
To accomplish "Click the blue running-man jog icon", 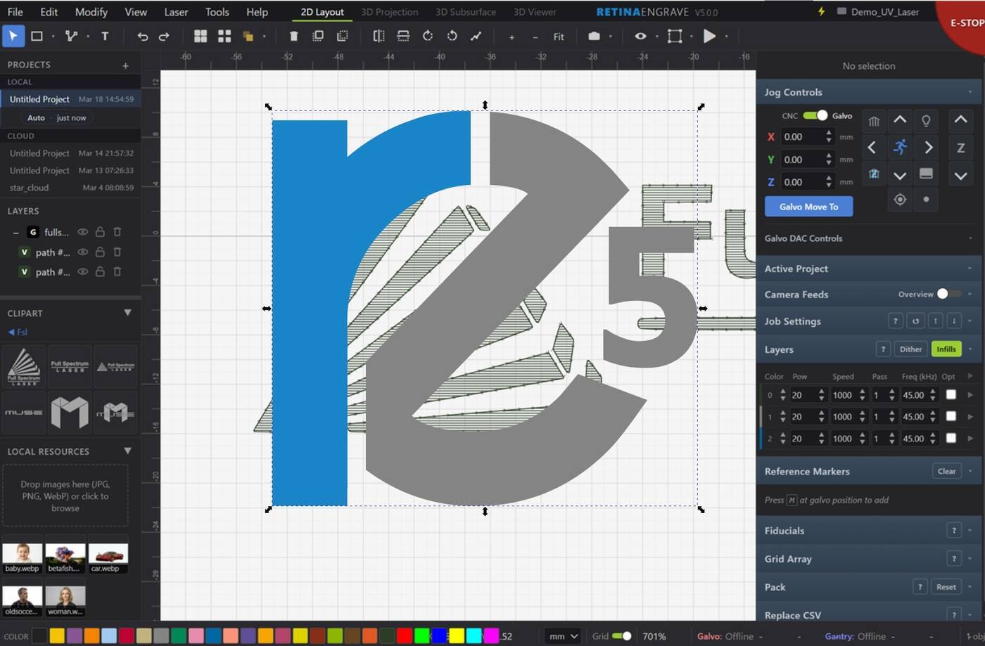I will pos(900,148).
